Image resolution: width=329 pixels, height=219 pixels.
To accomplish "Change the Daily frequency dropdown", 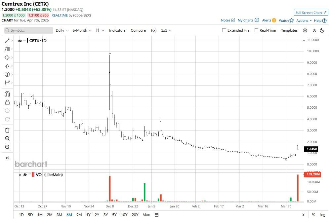I will (62, 30).
